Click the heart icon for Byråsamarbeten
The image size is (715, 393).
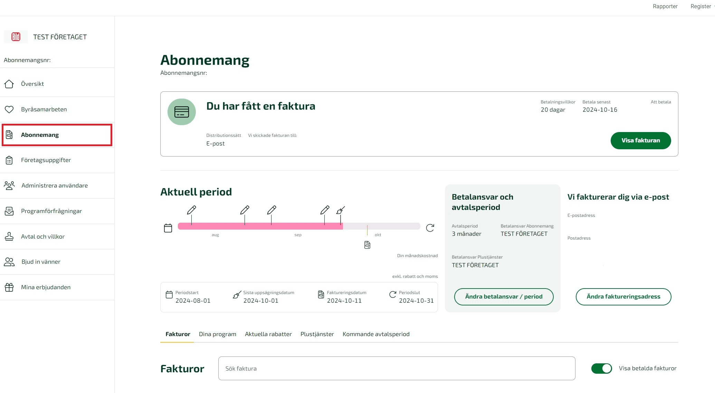9,109
